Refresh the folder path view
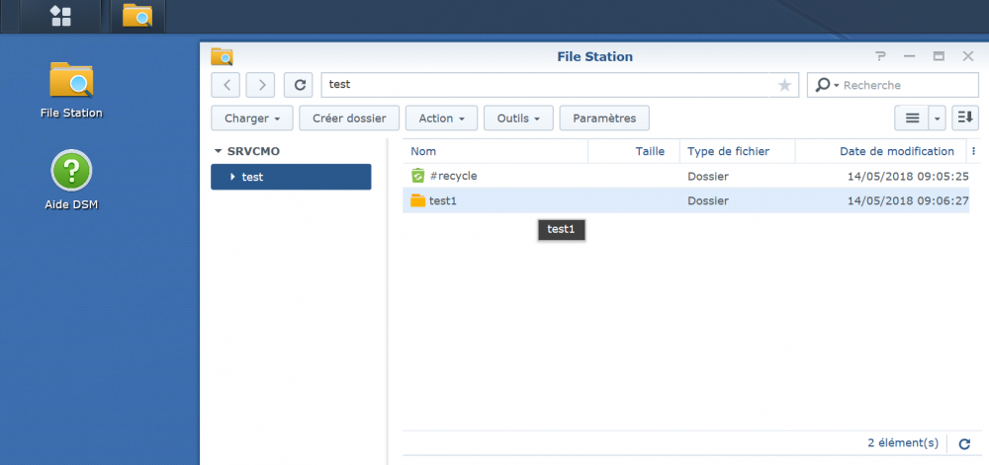The width and height of the screenshot is (989, 465). pyautogui.click(x=299, y=85)
